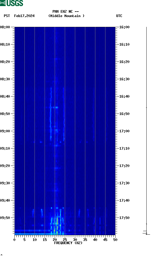
Task: Click the 16:30 UTC time label
Action: 124,79
